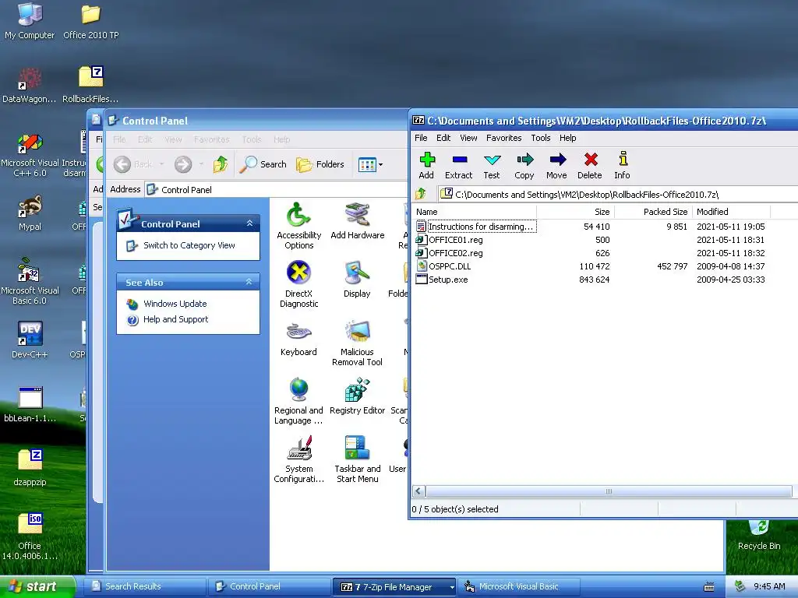The image size is (798, 598).
Task: Select Office 2010 TP desktop folder
Action: point(90,21)
